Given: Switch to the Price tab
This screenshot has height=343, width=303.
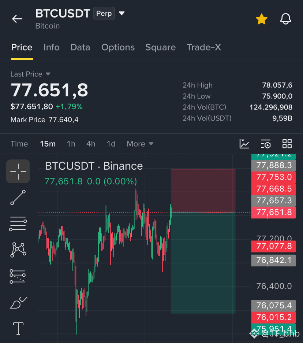Looking at the screenshot, I should click(22, 47).
